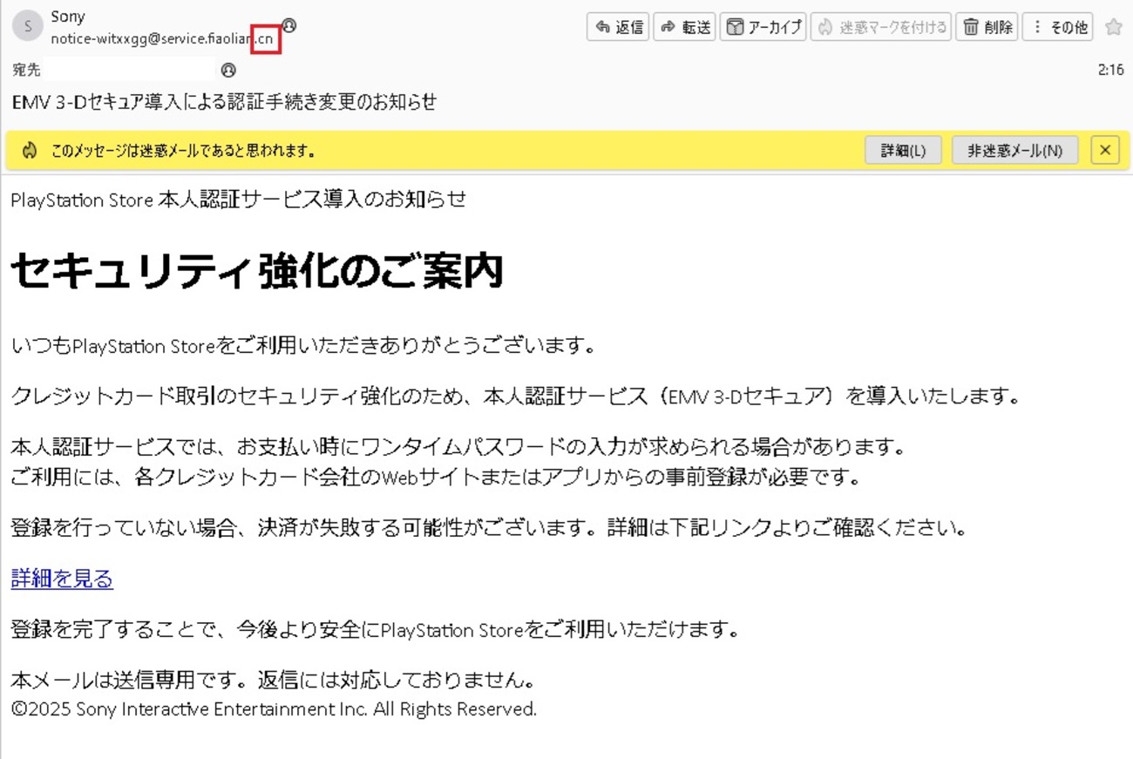Click the 返信 reply button

coord(618,27)
